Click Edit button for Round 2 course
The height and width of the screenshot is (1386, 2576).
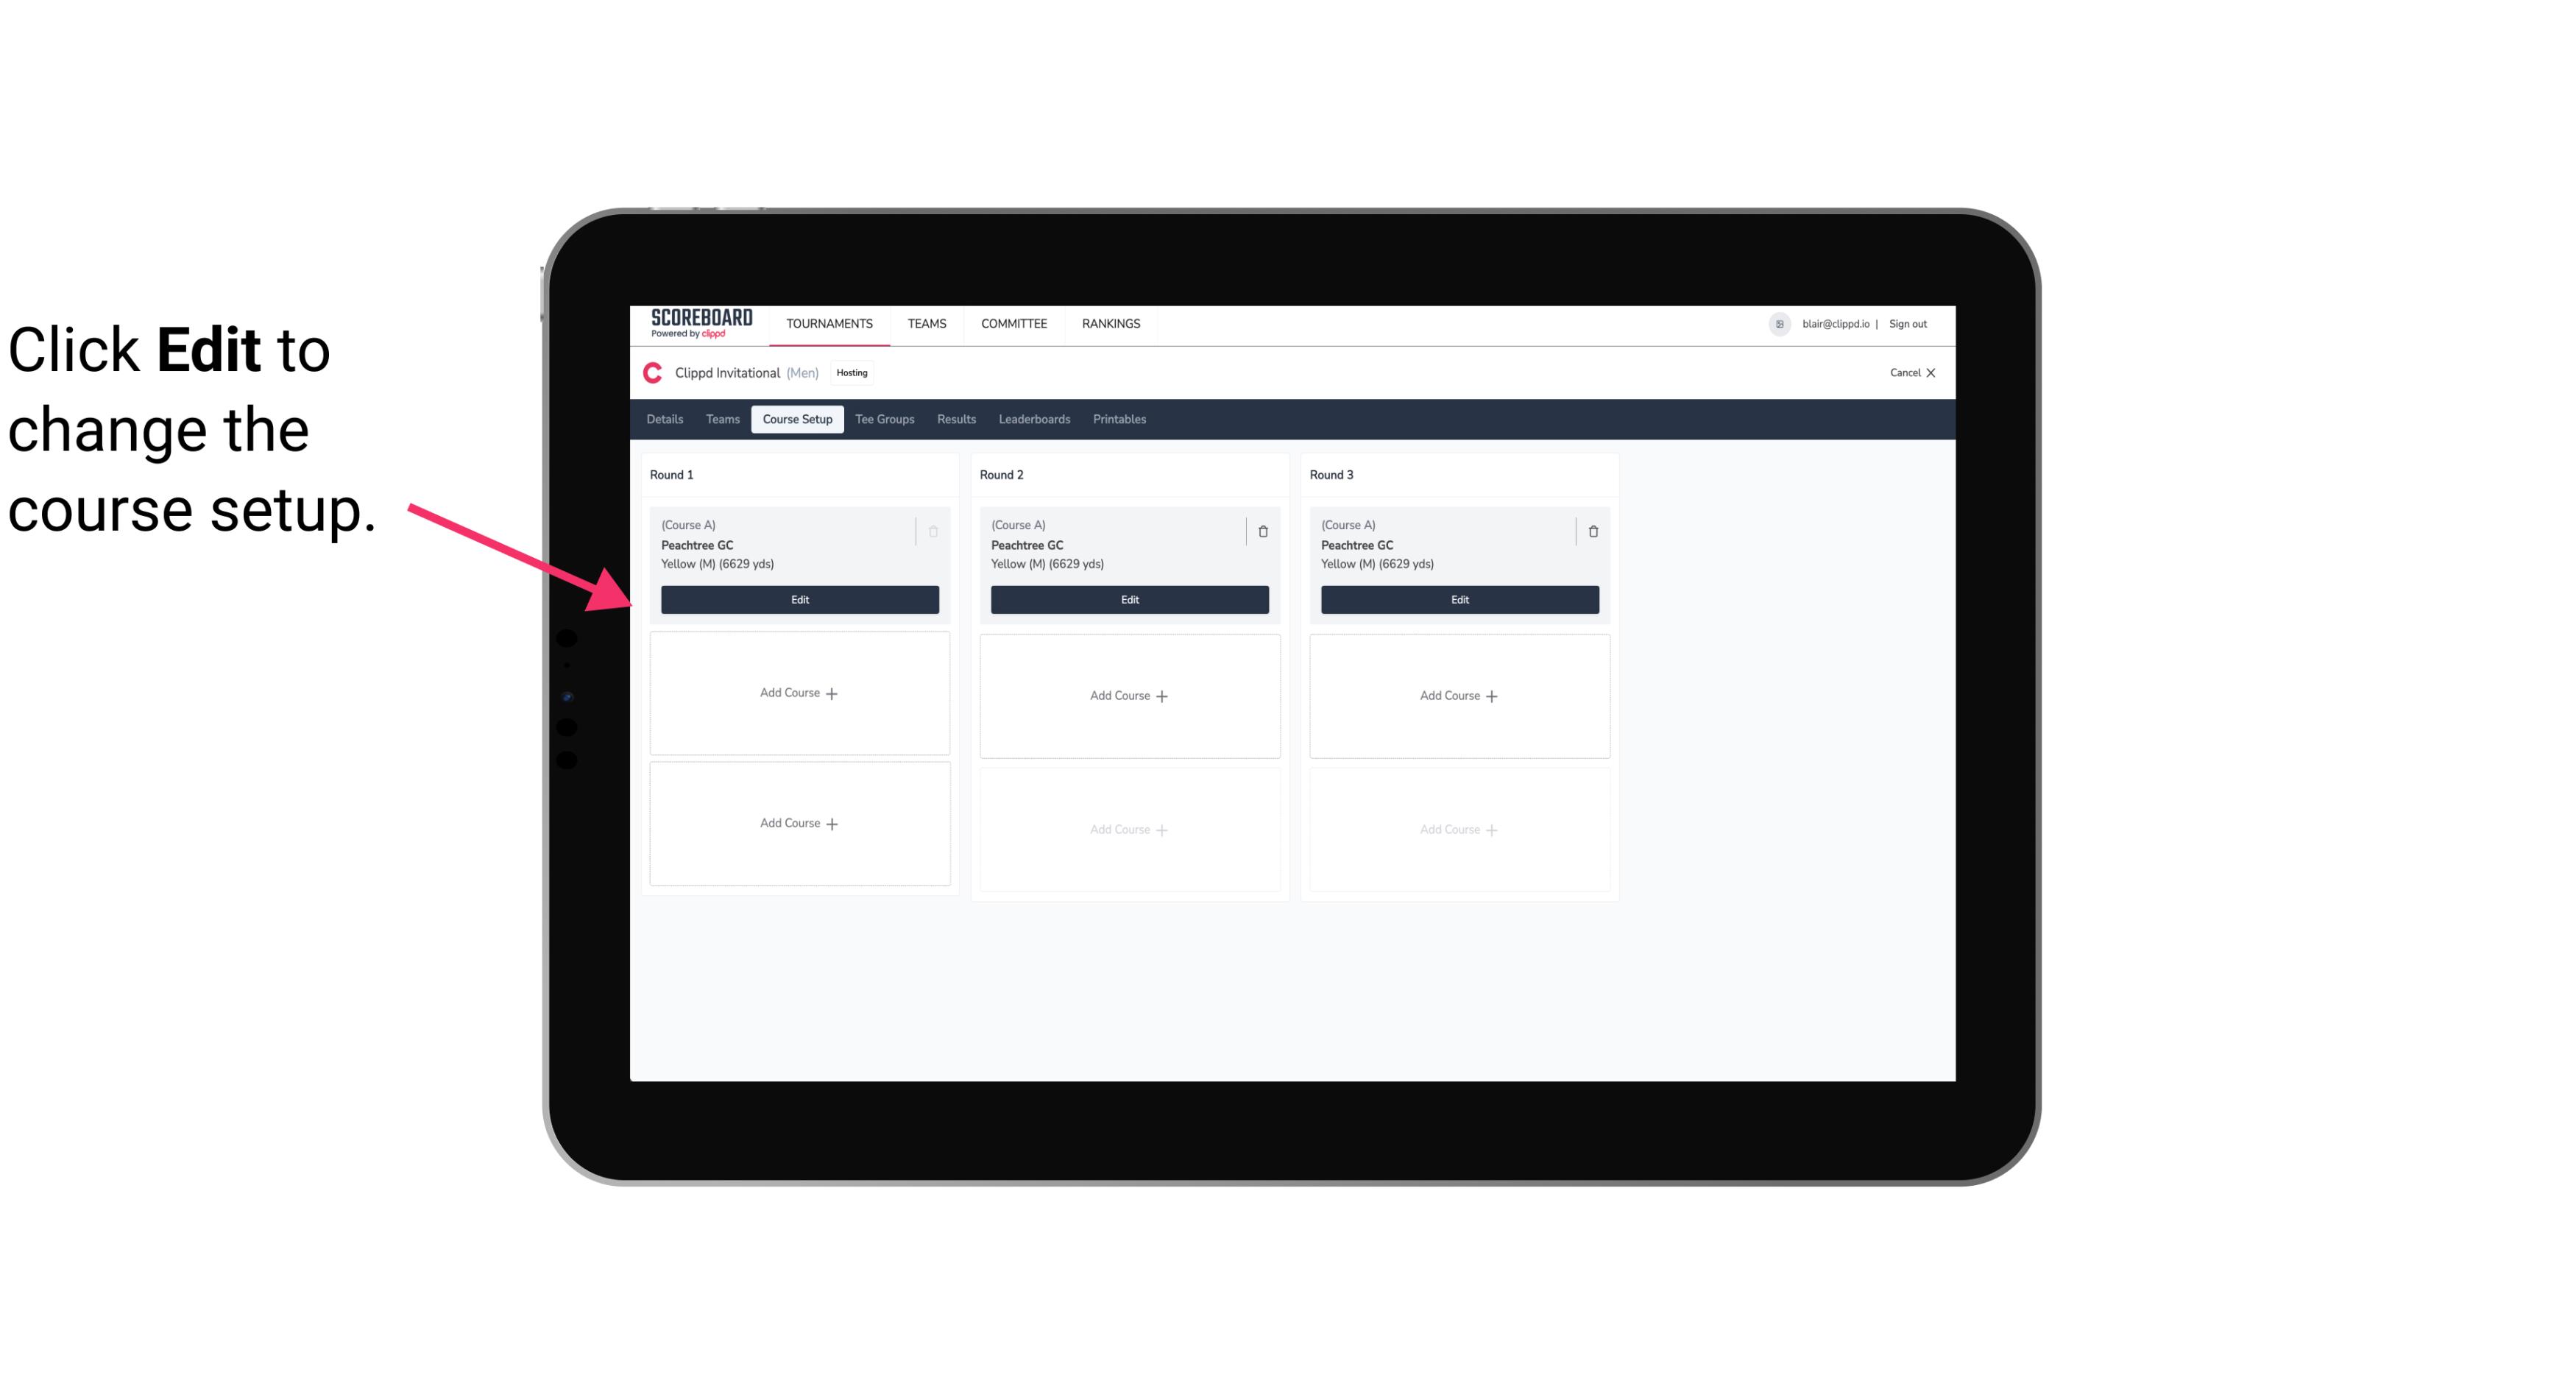click(1128, 598)
